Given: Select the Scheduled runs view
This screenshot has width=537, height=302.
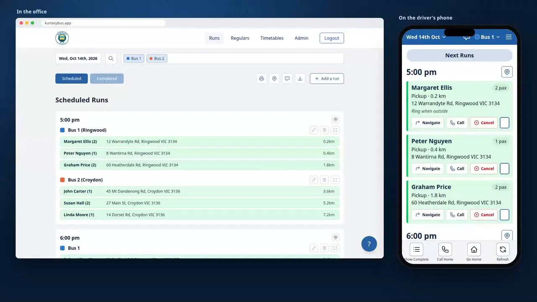Looking at the screenshot, I should click(72, 78).
